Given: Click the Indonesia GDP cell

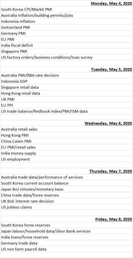Looking at the screenshot, I should 66,81.
